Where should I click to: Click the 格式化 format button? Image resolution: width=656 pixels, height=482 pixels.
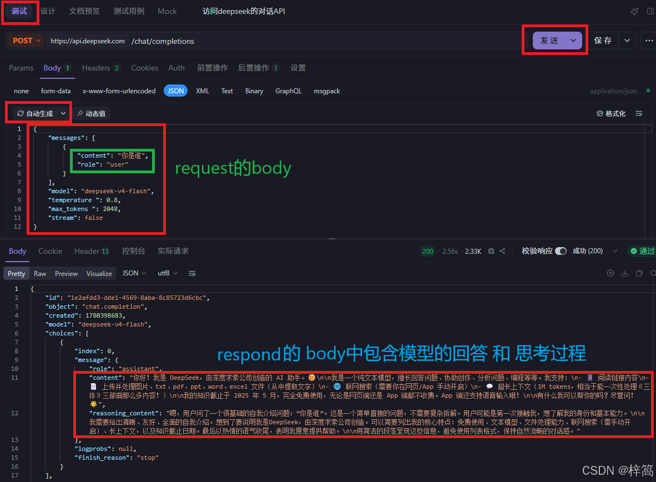click(x=611, y=113)
